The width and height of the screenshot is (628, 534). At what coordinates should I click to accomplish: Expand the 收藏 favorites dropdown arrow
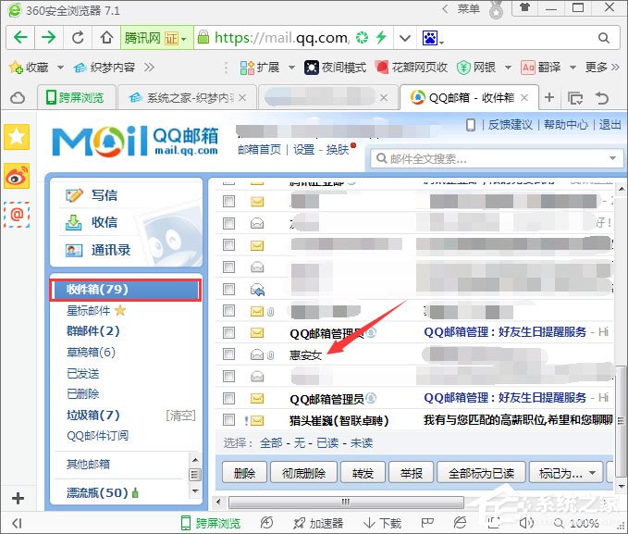point(60,68)
